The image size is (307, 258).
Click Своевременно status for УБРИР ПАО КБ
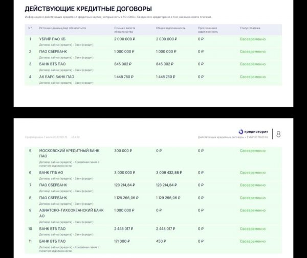point(253,39)
